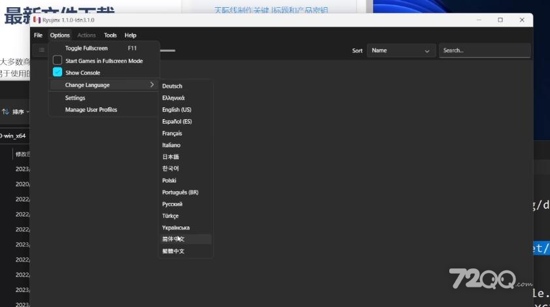This screenshot has height=307, width=550.
Task: Click Toggle Fullscreen menu entry
Action: coord(104,48)
